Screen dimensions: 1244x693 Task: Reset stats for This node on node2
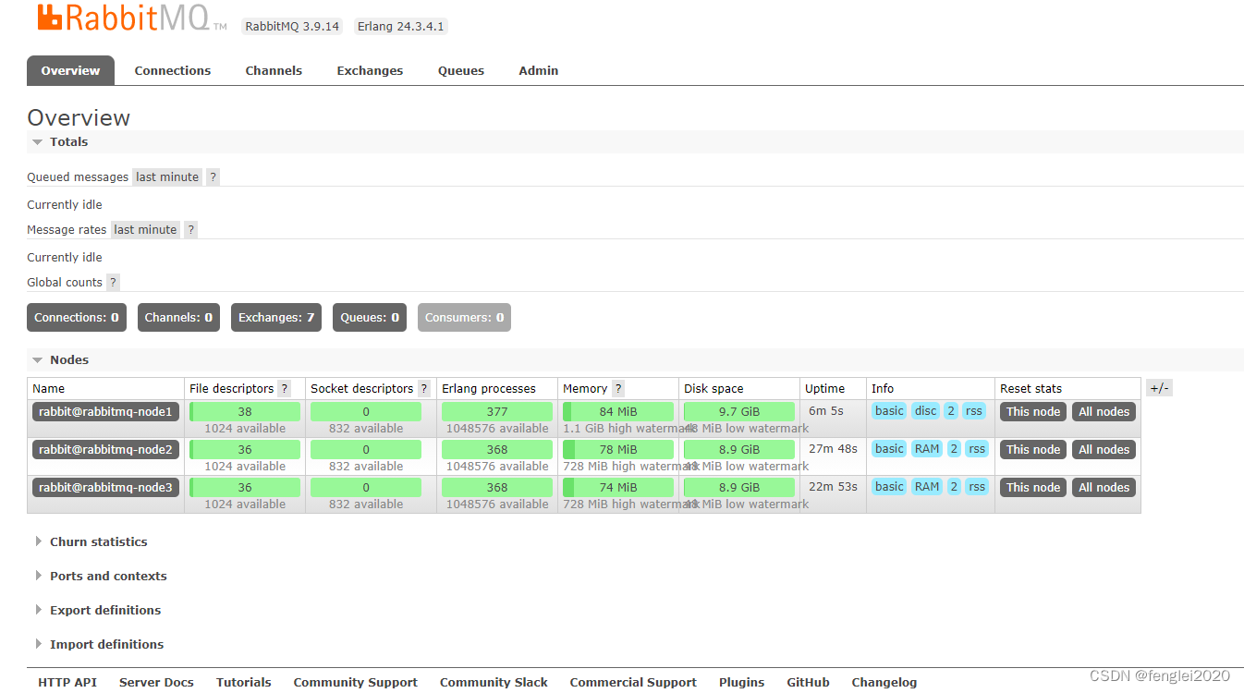click(x=1033, y=450)
